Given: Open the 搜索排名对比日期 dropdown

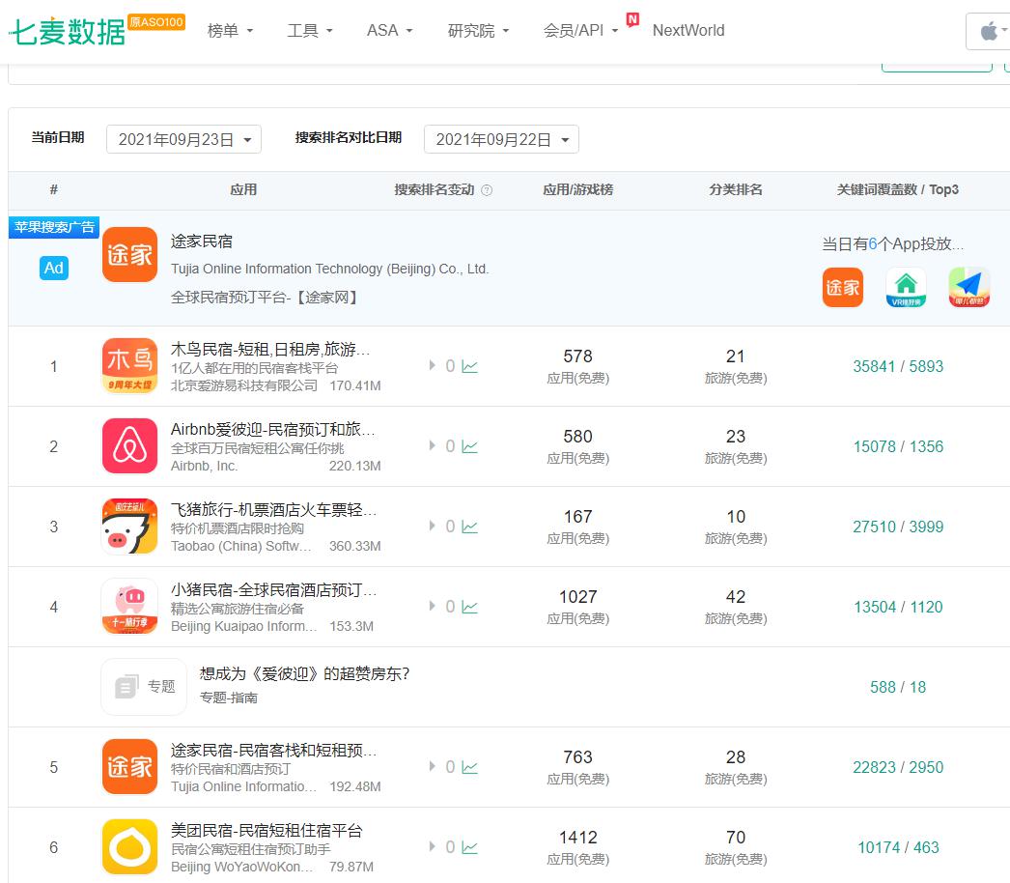Looking at the screenshot, I should pyautogui.click(x=501, y=139).
